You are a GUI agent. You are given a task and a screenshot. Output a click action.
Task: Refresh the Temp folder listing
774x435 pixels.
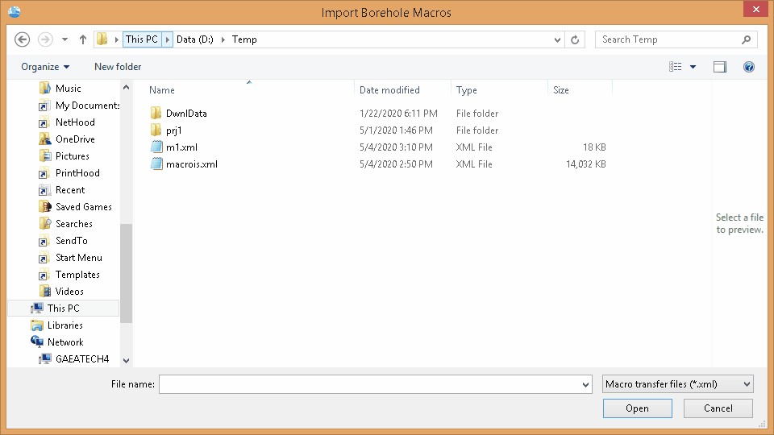(575, 39)
